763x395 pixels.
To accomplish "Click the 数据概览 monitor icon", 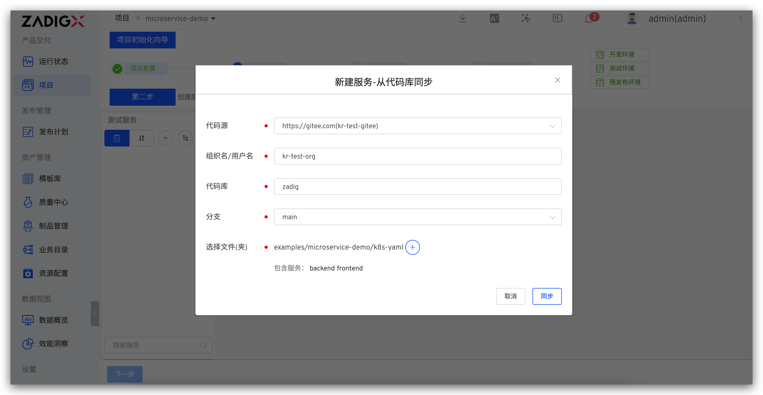I will click(28, 320).
